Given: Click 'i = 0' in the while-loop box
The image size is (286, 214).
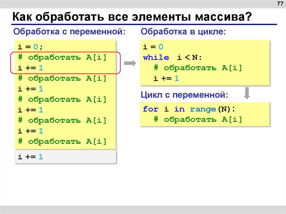Looking at the screenshot, I should [153, 47].
